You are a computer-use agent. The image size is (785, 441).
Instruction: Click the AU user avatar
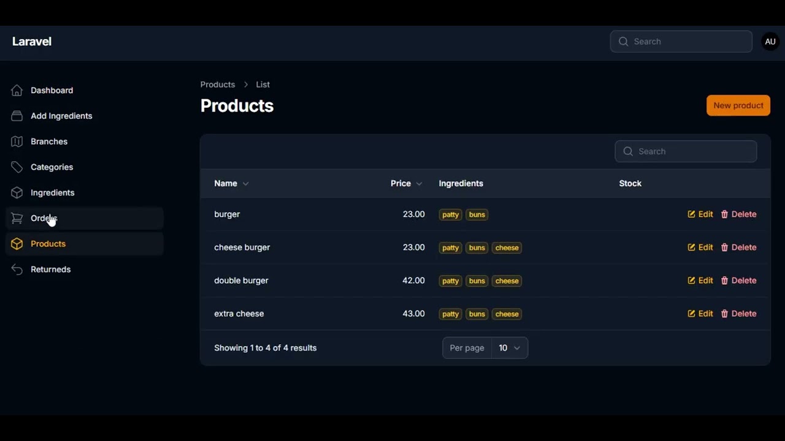point(770,42)
